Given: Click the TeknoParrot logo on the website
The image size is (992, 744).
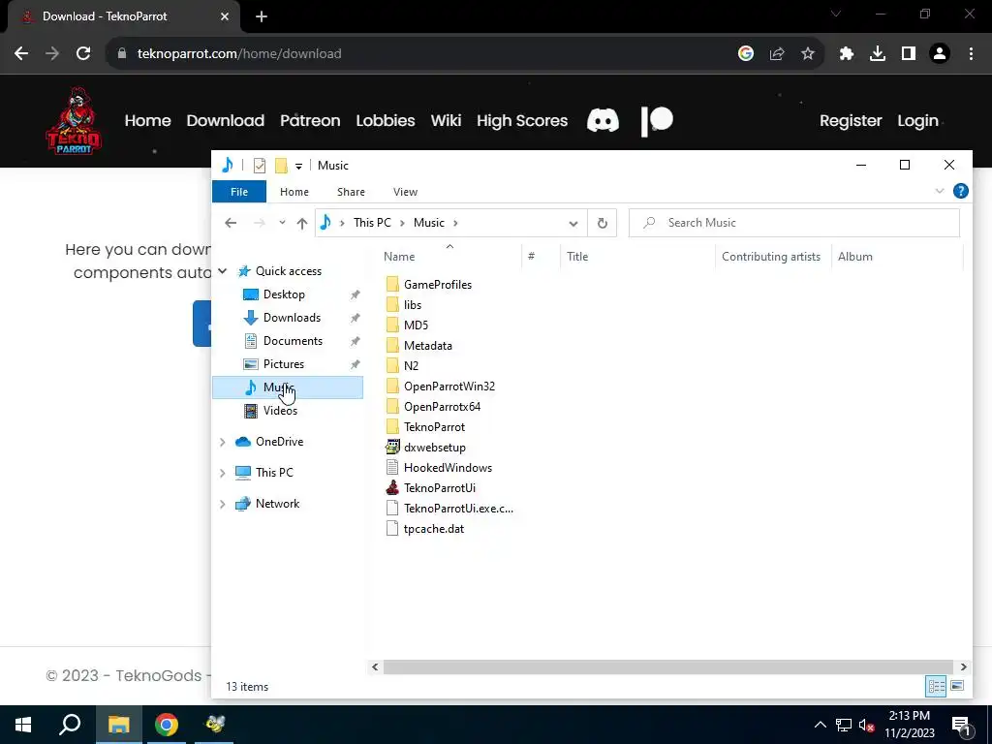Looking at the screenshot, I should pos(74,121).
